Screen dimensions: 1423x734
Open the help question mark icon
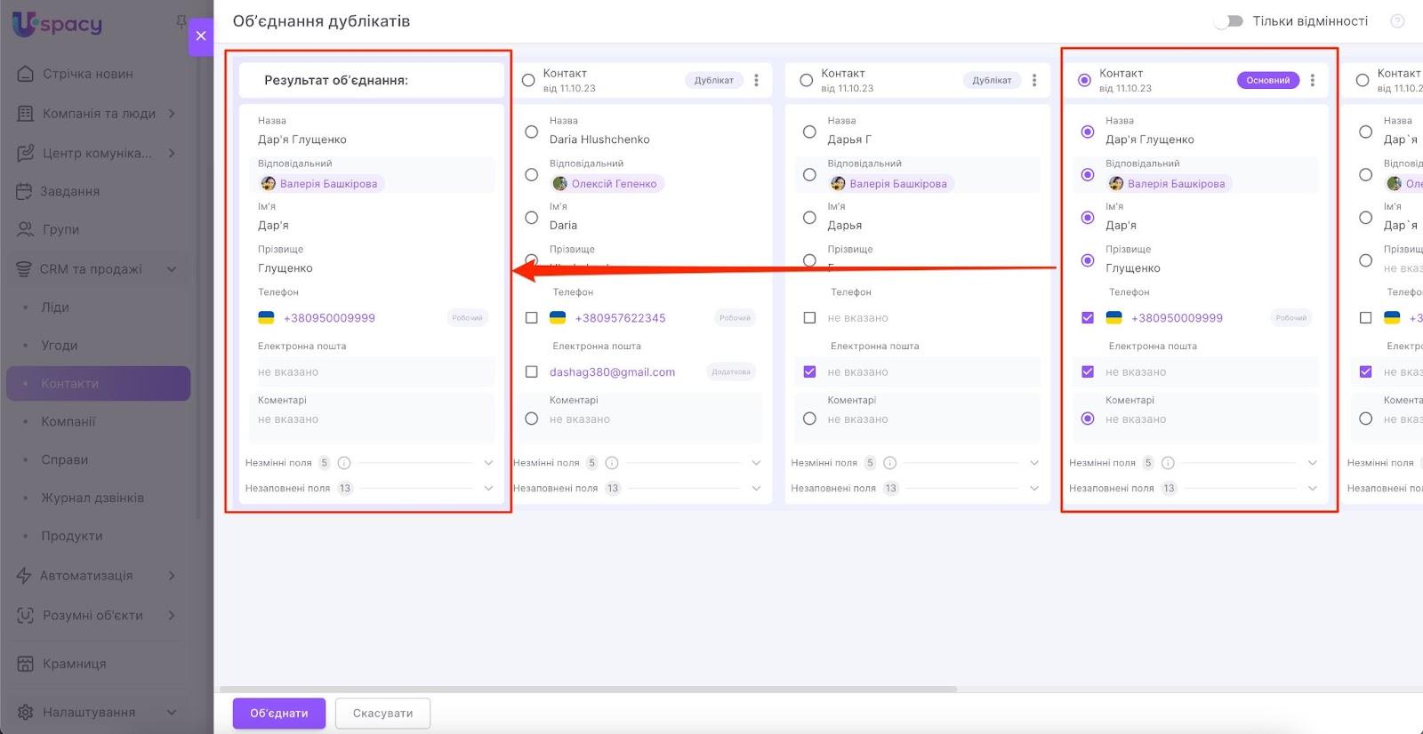click(1397, 21)
